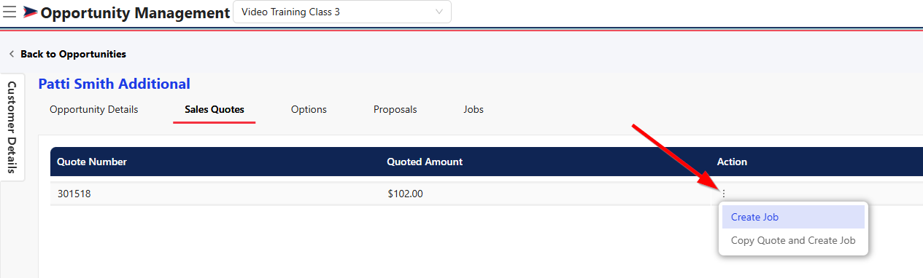Open the Options tab
Screen dimensions: 923x278
[x=309, y=110]
